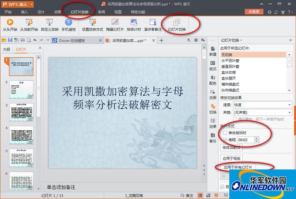Click 应用于所有幻灯片 button

tap(238, 167)
